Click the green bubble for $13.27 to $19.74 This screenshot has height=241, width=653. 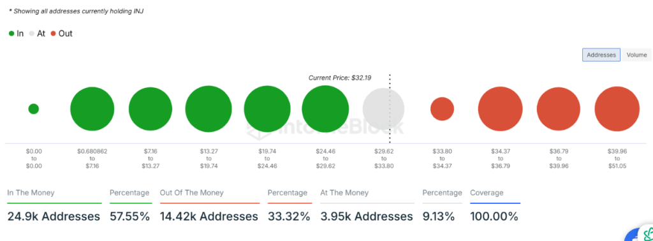[209, 109]
